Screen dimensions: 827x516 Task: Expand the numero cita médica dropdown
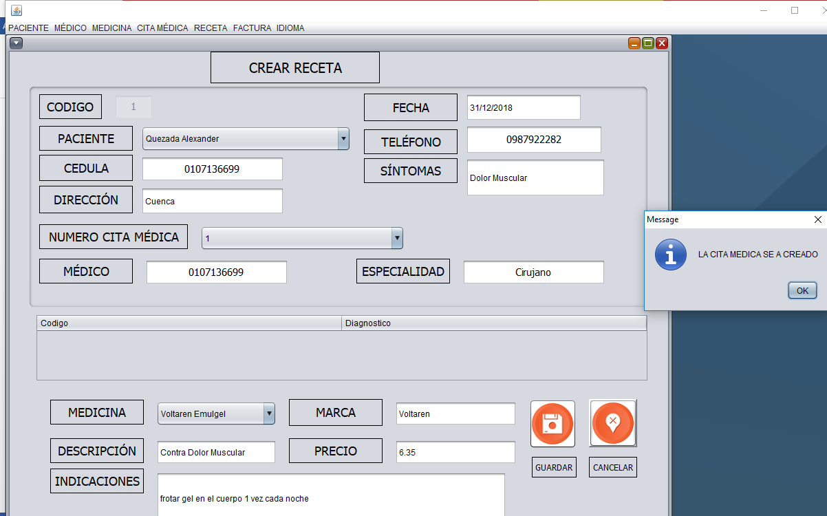(x=396, y=238)
